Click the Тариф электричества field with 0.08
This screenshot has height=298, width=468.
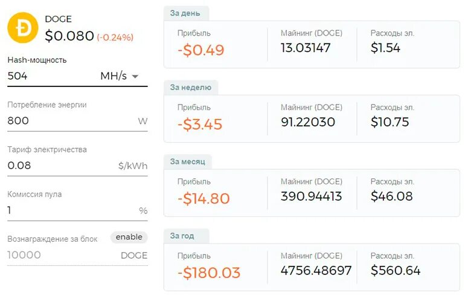point(77,166)
